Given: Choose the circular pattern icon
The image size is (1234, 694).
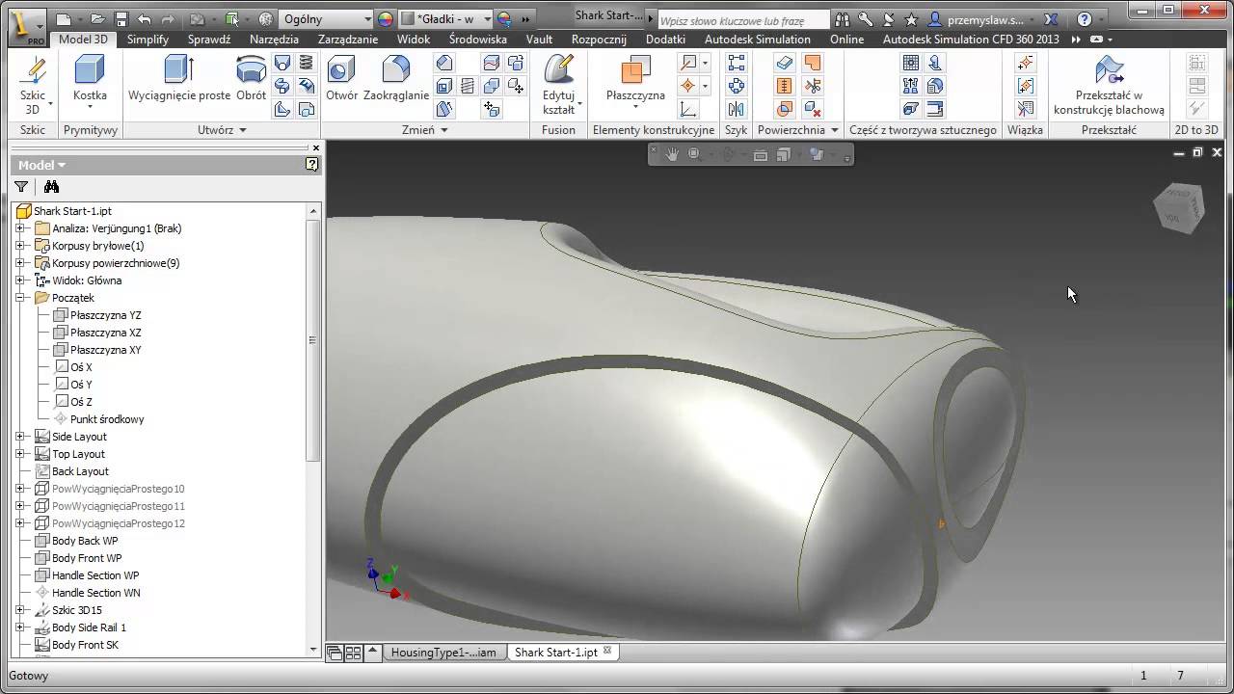Looking at the screenshot, I should coord(737,86).
